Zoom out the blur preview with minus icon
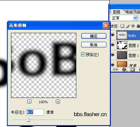 tap(29, 101)
